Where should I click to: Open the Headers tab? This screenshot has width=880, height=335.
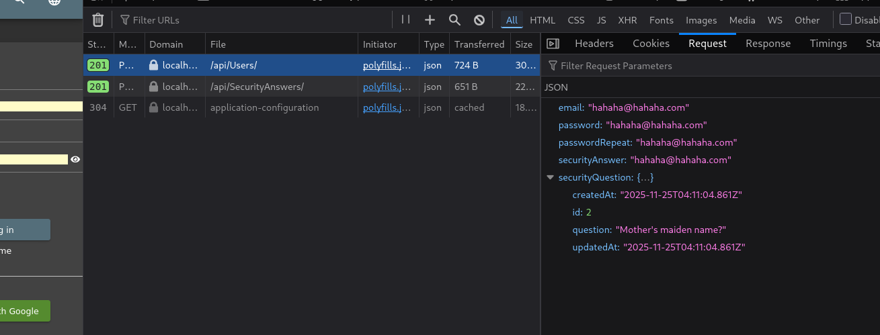(594, 44)
